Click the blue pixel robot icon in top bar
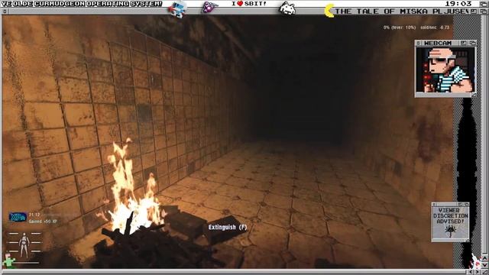The height and width of the screenshot is (275, 489). [x=177, y=8]
